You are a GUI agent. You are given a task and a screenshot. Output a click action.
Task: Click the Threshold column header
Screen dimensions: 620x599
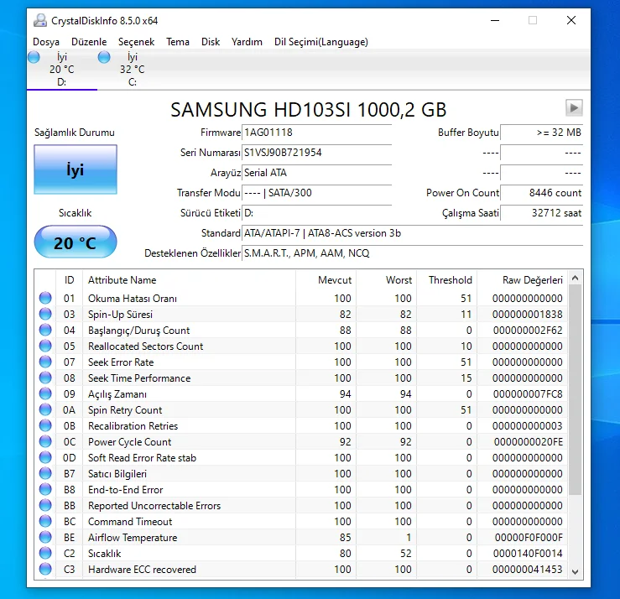click(447, 280)
